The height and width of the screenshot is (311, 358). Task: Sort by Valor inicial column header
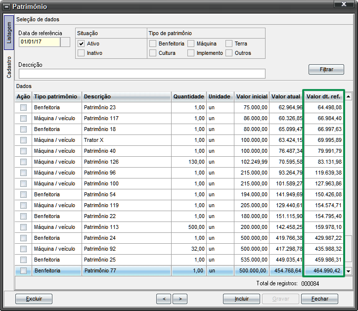(252, 96)
